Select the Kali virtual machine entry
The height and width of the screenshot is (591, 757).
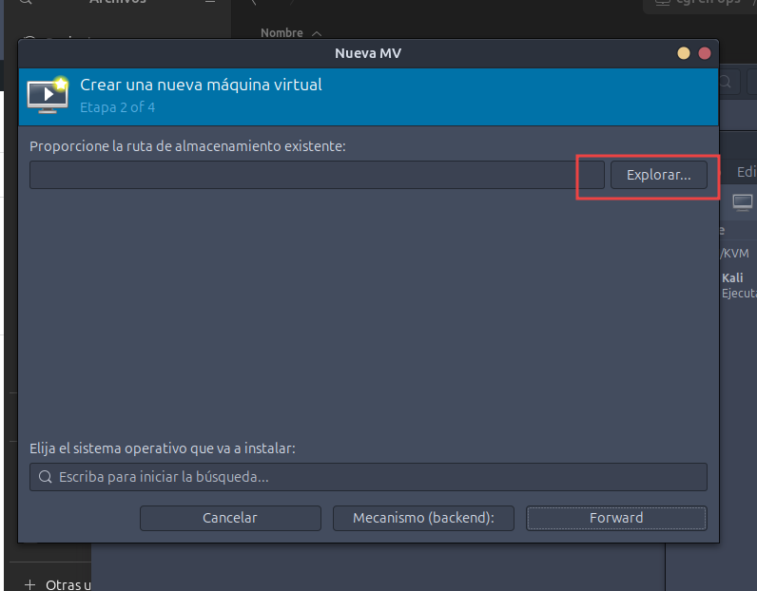pos(737,285)
